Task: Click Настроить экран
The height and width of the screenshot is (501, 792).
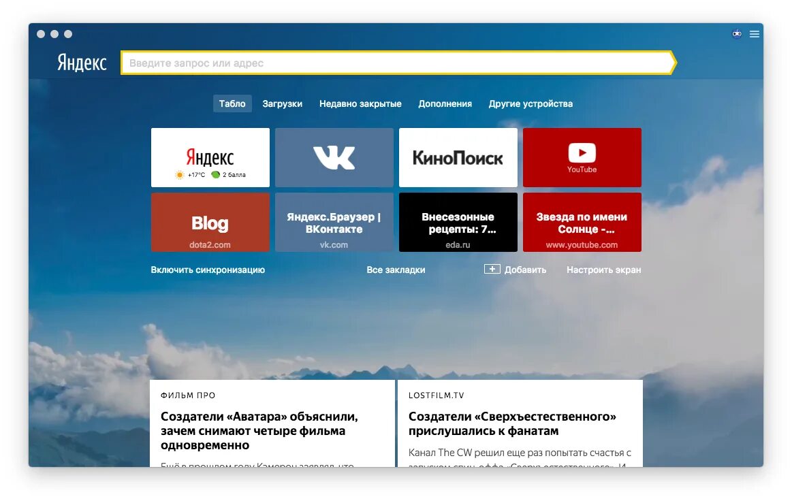Action: click(x=603, y=270)
